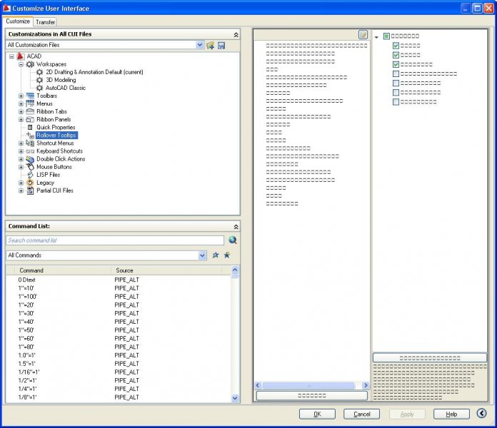Open the All Commands filter dropdown

click(203, 255)
